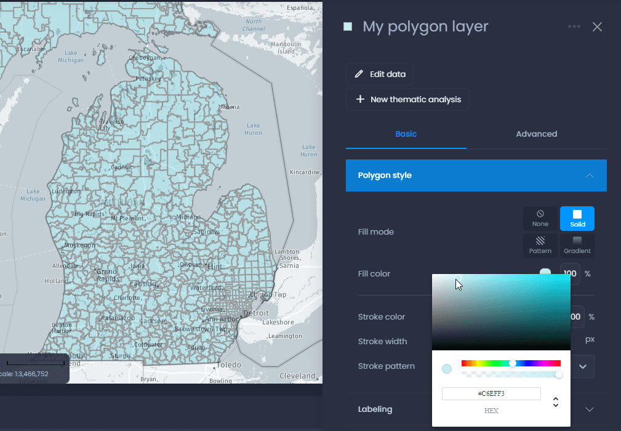Click the Holland label on map
The height and width of the screenshot is (431, 621).
[56, 281]
